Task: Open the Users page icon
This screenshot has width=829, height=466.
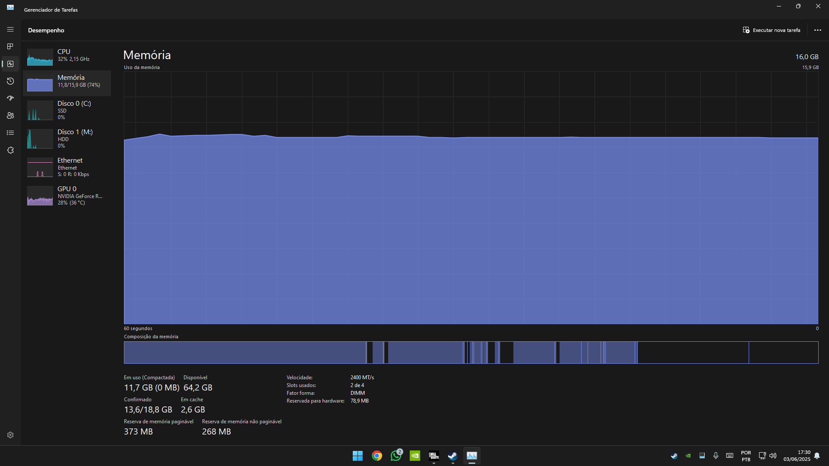Action: (10, 116)
